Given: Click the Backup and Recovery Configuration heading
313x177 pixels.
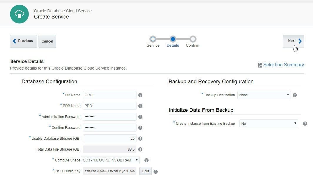Looking at the screenshot, I should [211, 82].
